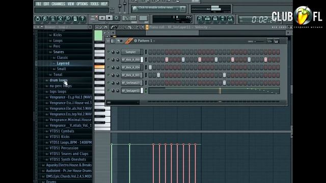Open the All channel filter group dropdown

[x=123, y=103]
